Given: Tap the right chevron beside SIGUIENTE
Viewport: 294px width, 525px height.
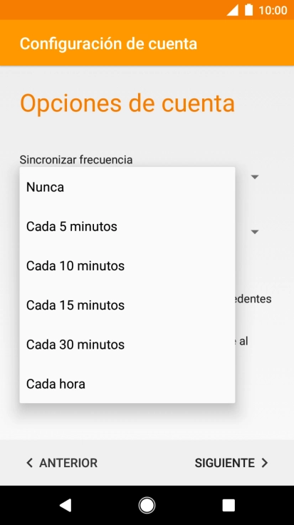Looking at the screenshot, I should (265, 463).
